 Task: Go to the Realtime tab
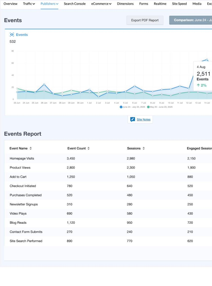(160, 4)
